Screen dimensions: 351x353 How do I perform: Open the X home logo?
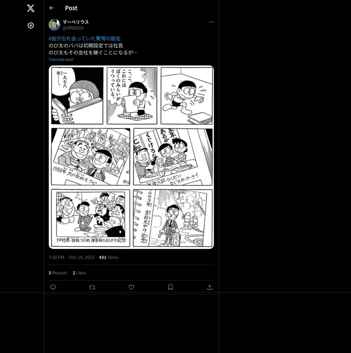pos(31,8)
